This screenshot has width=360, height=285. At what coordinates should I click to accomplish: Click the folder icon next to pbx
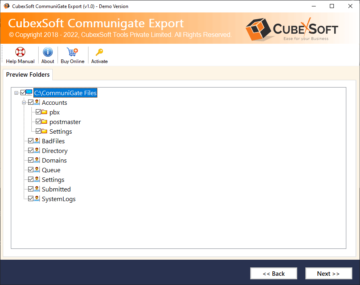[44, 112]
